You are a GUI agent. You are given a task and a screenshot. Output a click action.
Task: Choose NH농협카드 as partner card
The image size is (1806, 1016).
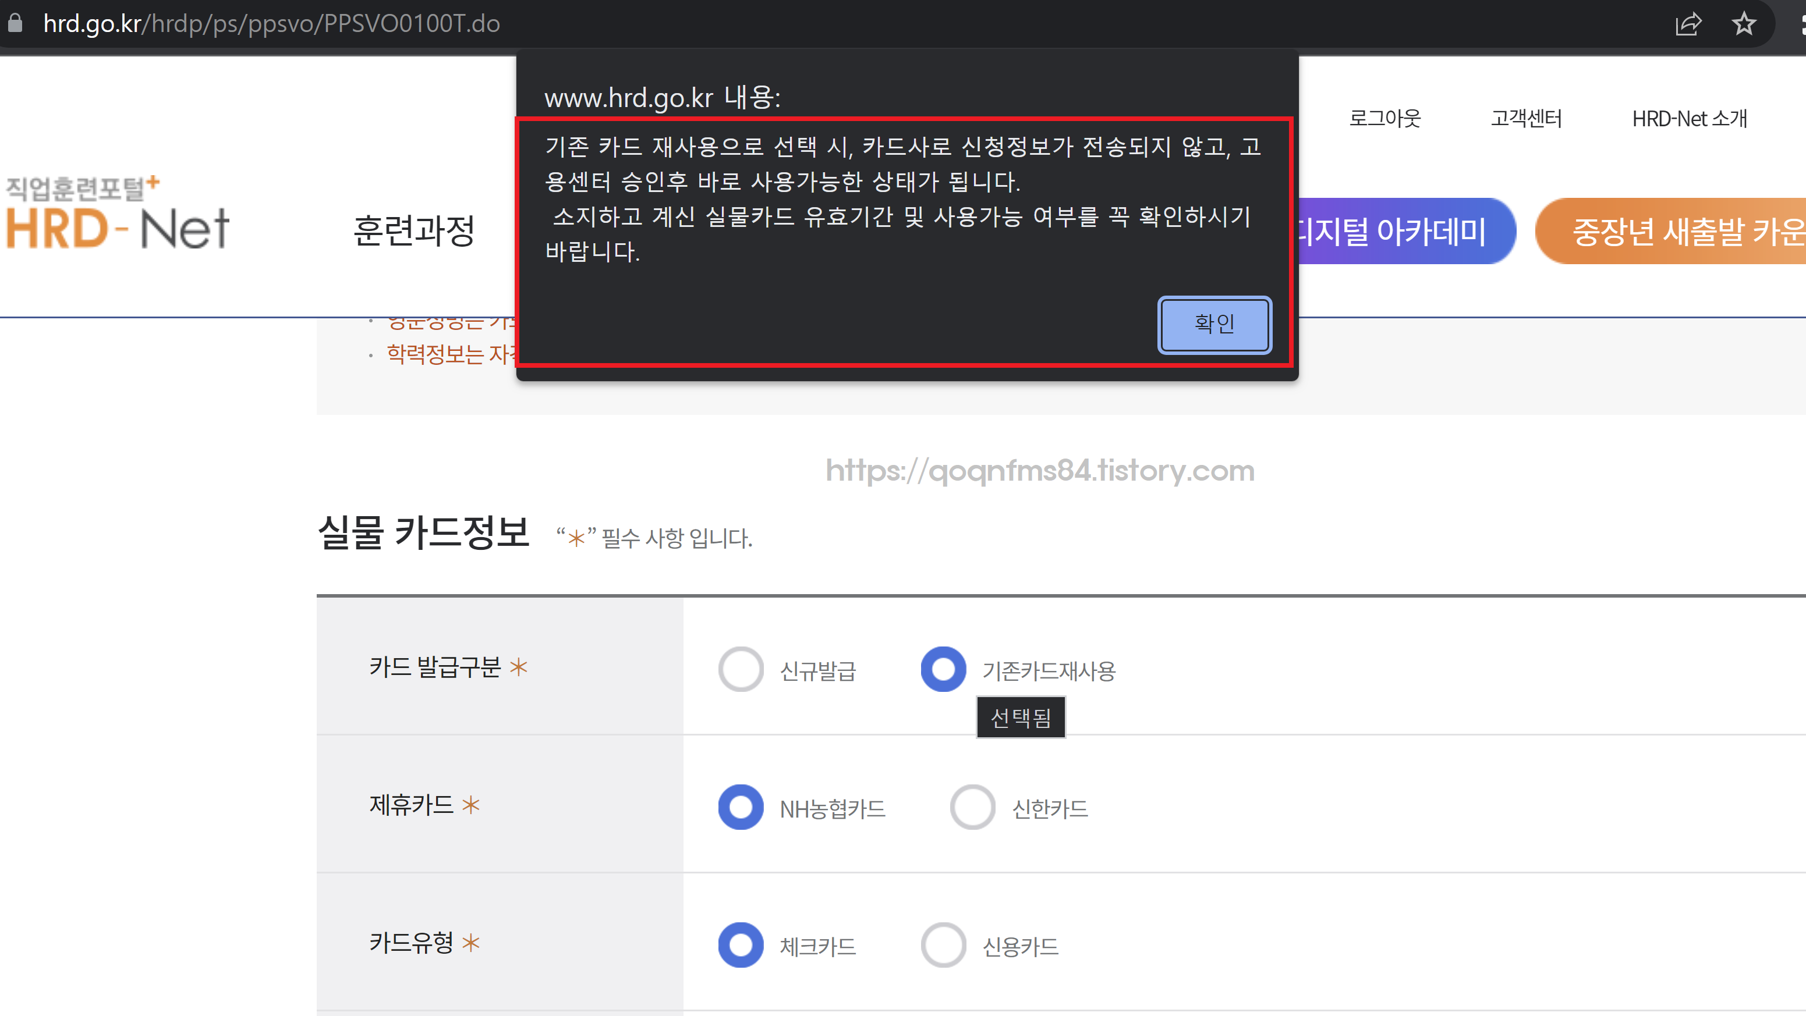pyautogui.click(x=741, y=807)
